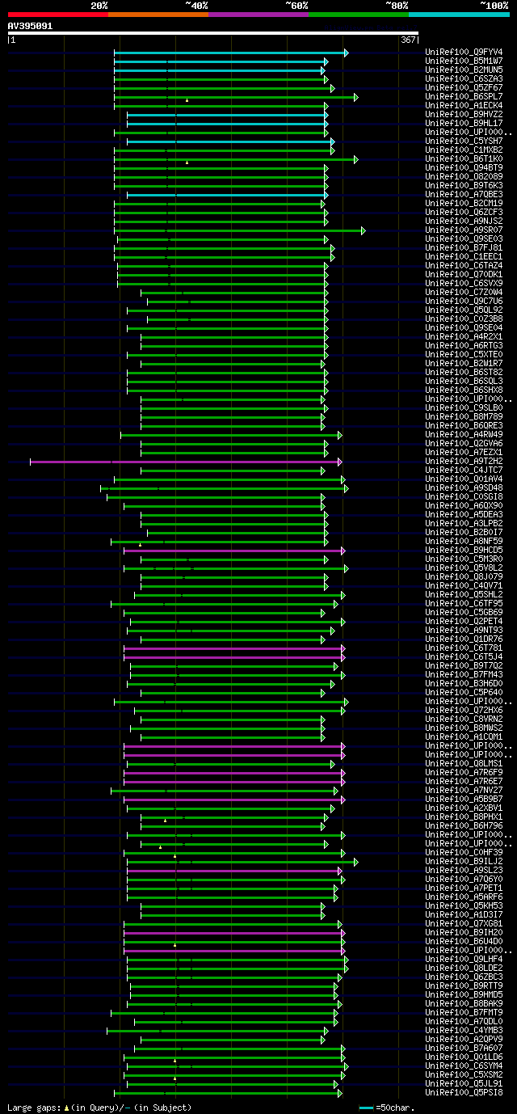
Task: Click the orange ~40% legend segment
Action: pyautogui.click(x=158, y=14)
